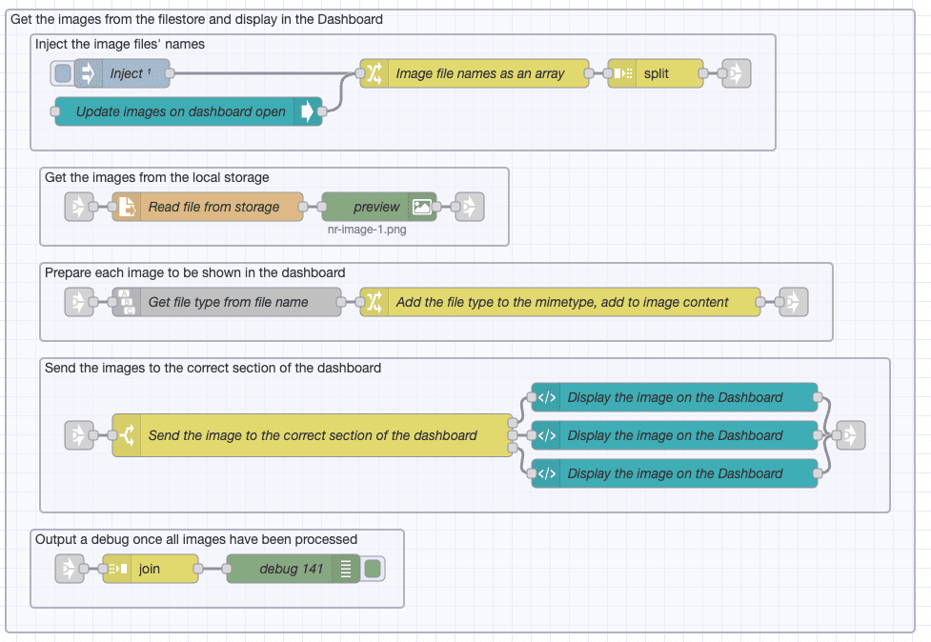The width and height of the screenshot is (931, 642).
Task: Select the Update images on dashboard open node
Action: click(x=181, y=111)
